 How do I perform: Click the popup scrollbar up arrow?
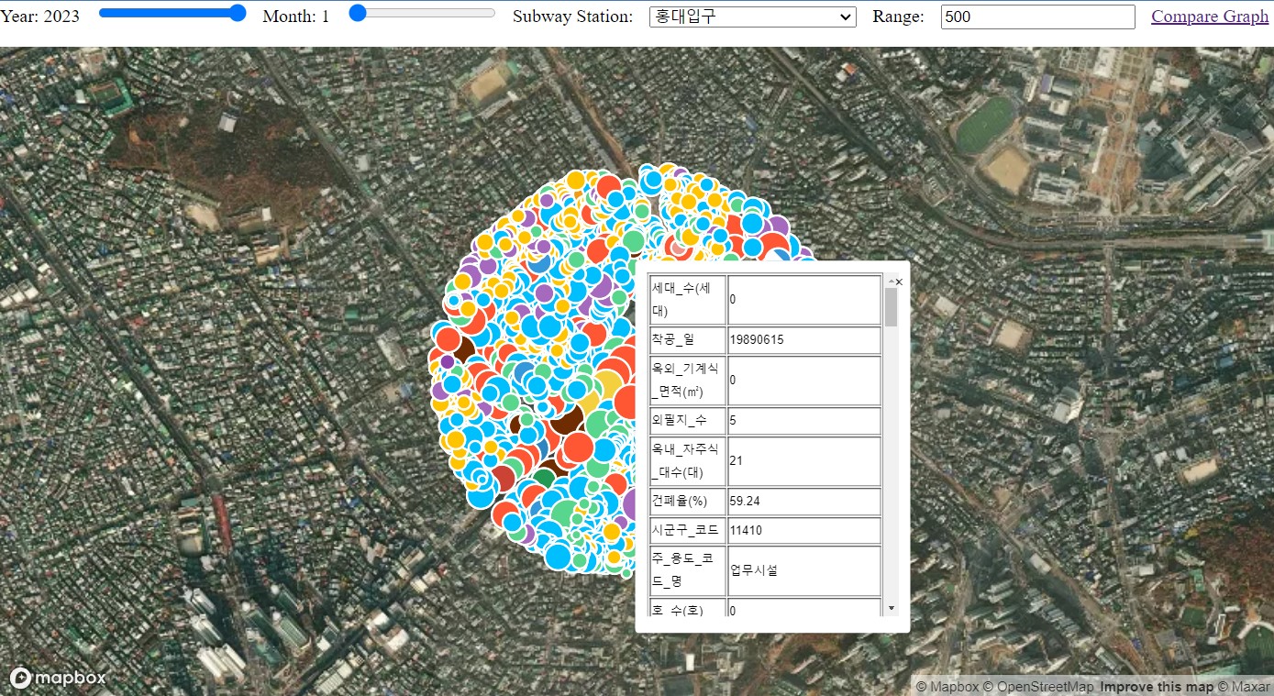pyautogui.click(x=891, y=282)
